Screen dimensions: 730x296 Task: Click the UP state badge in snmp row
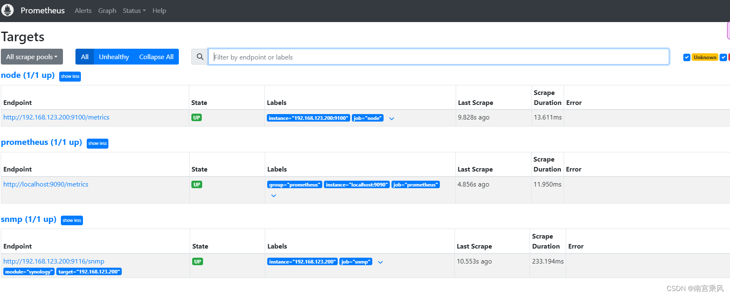click(x=198, y=261)
